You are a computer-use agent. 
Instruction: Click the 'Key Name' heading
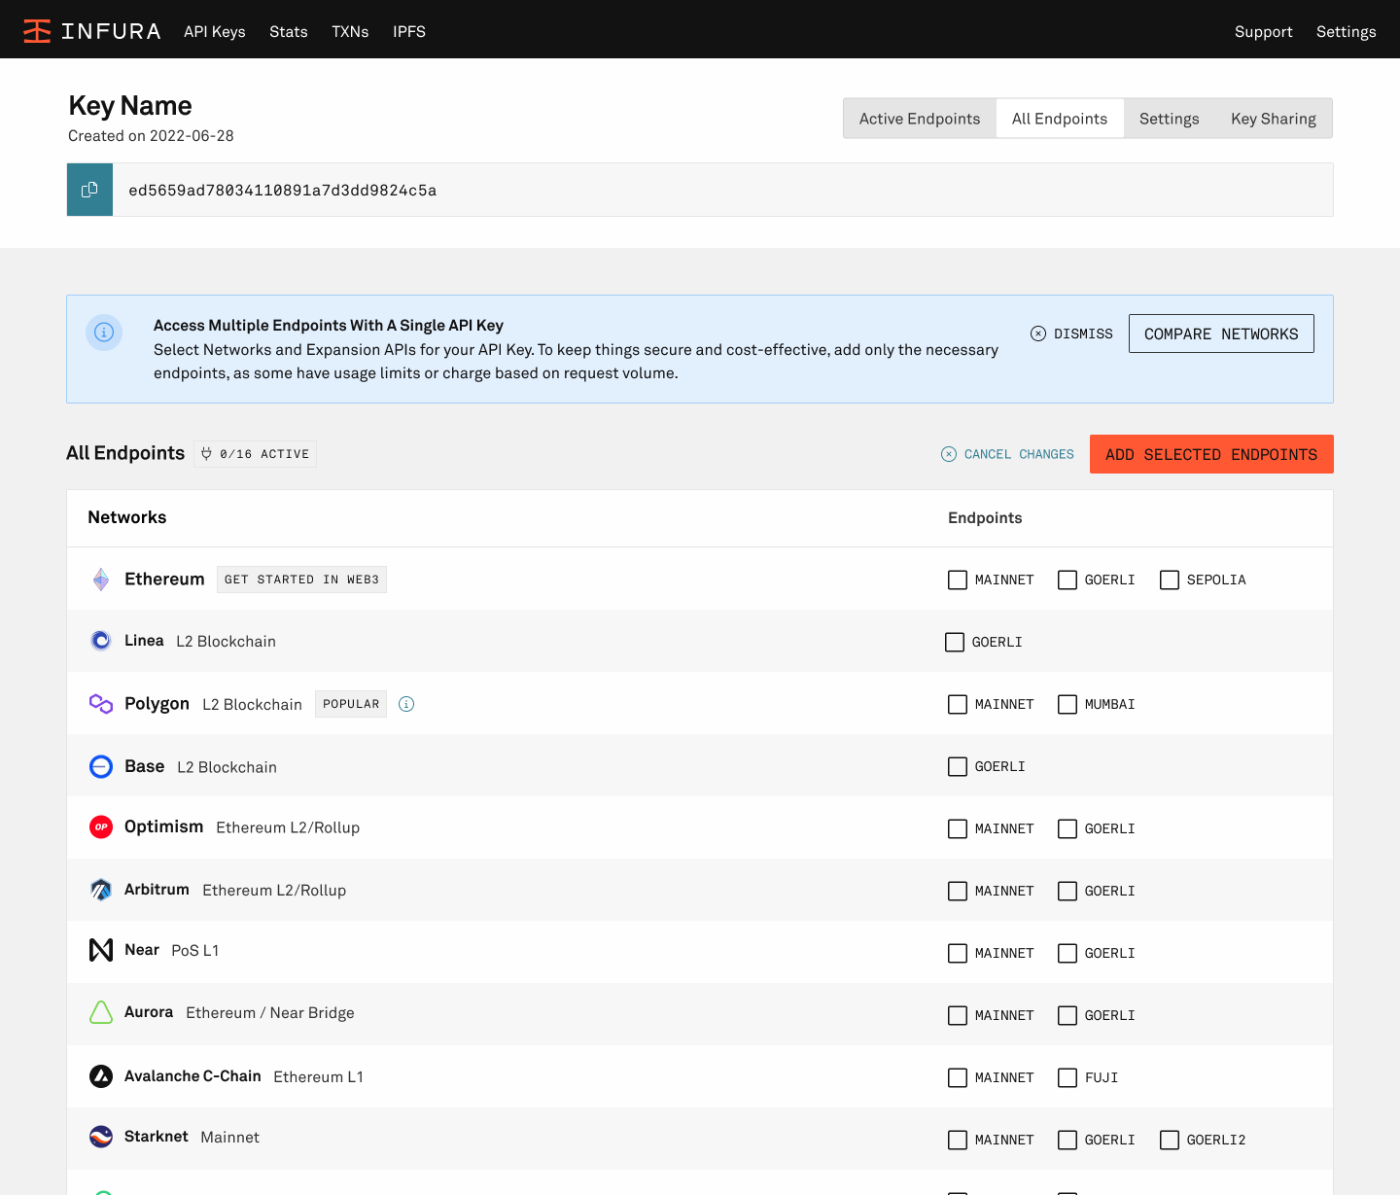click(x=130, y=105)
